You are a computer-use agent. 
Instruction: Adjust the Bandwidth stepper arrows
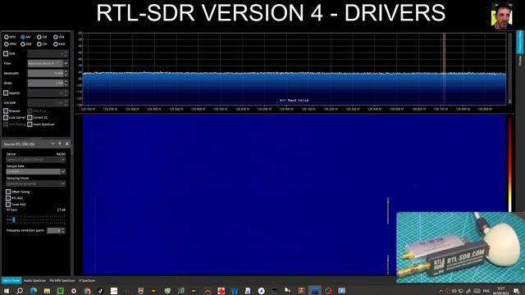[66, 73]
